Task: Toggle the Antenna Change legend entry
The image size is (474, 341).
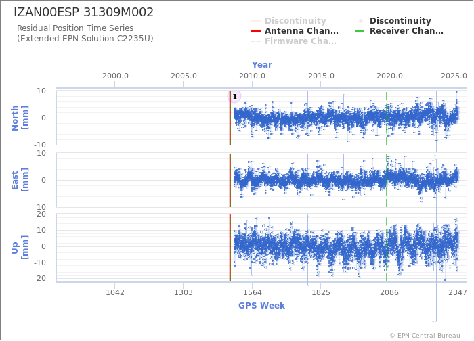Action: click(295, 31)
